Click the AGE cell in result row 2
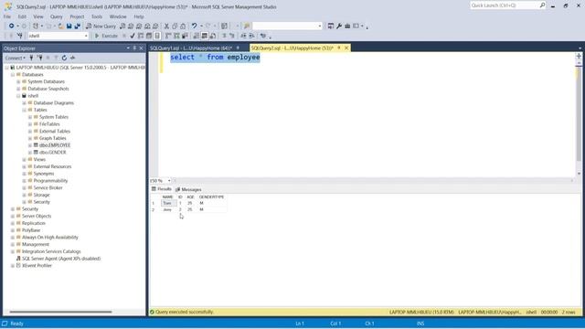585x329 pixels. 190,209
